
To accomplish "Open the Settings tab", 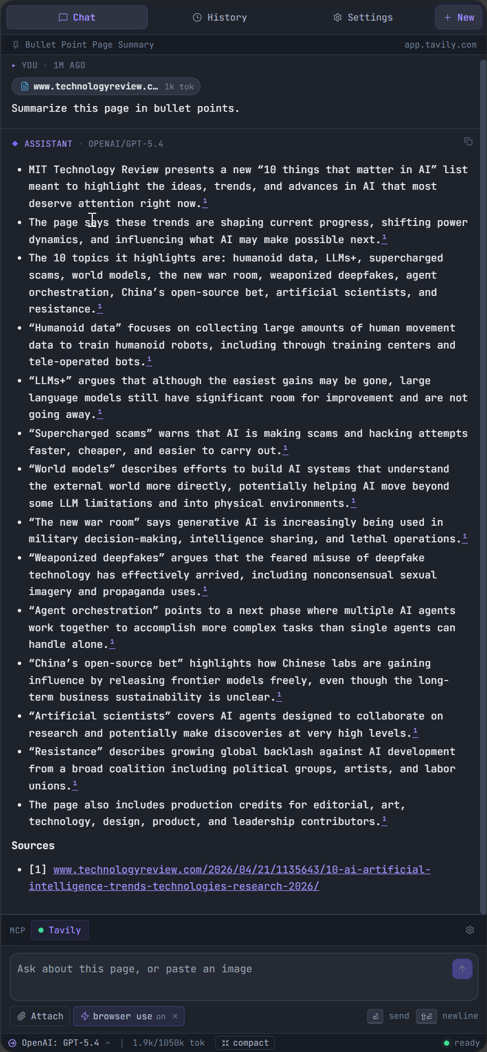I will 363,17.
